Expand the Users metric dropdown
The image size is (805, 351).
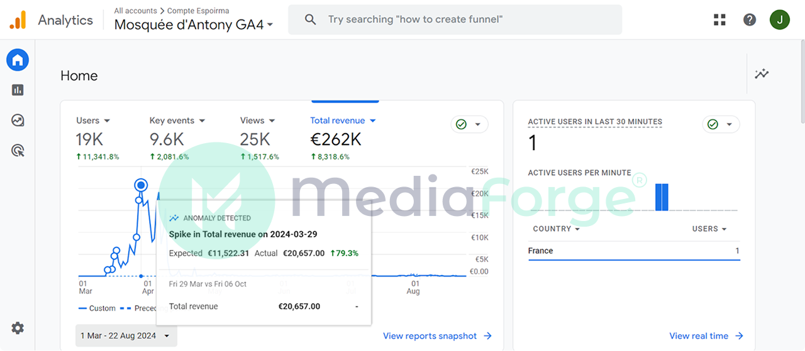[x=93, y=121]
